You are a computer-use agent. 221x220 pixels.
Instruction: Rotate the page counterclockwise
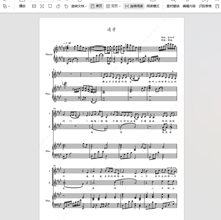pos(58,6)
